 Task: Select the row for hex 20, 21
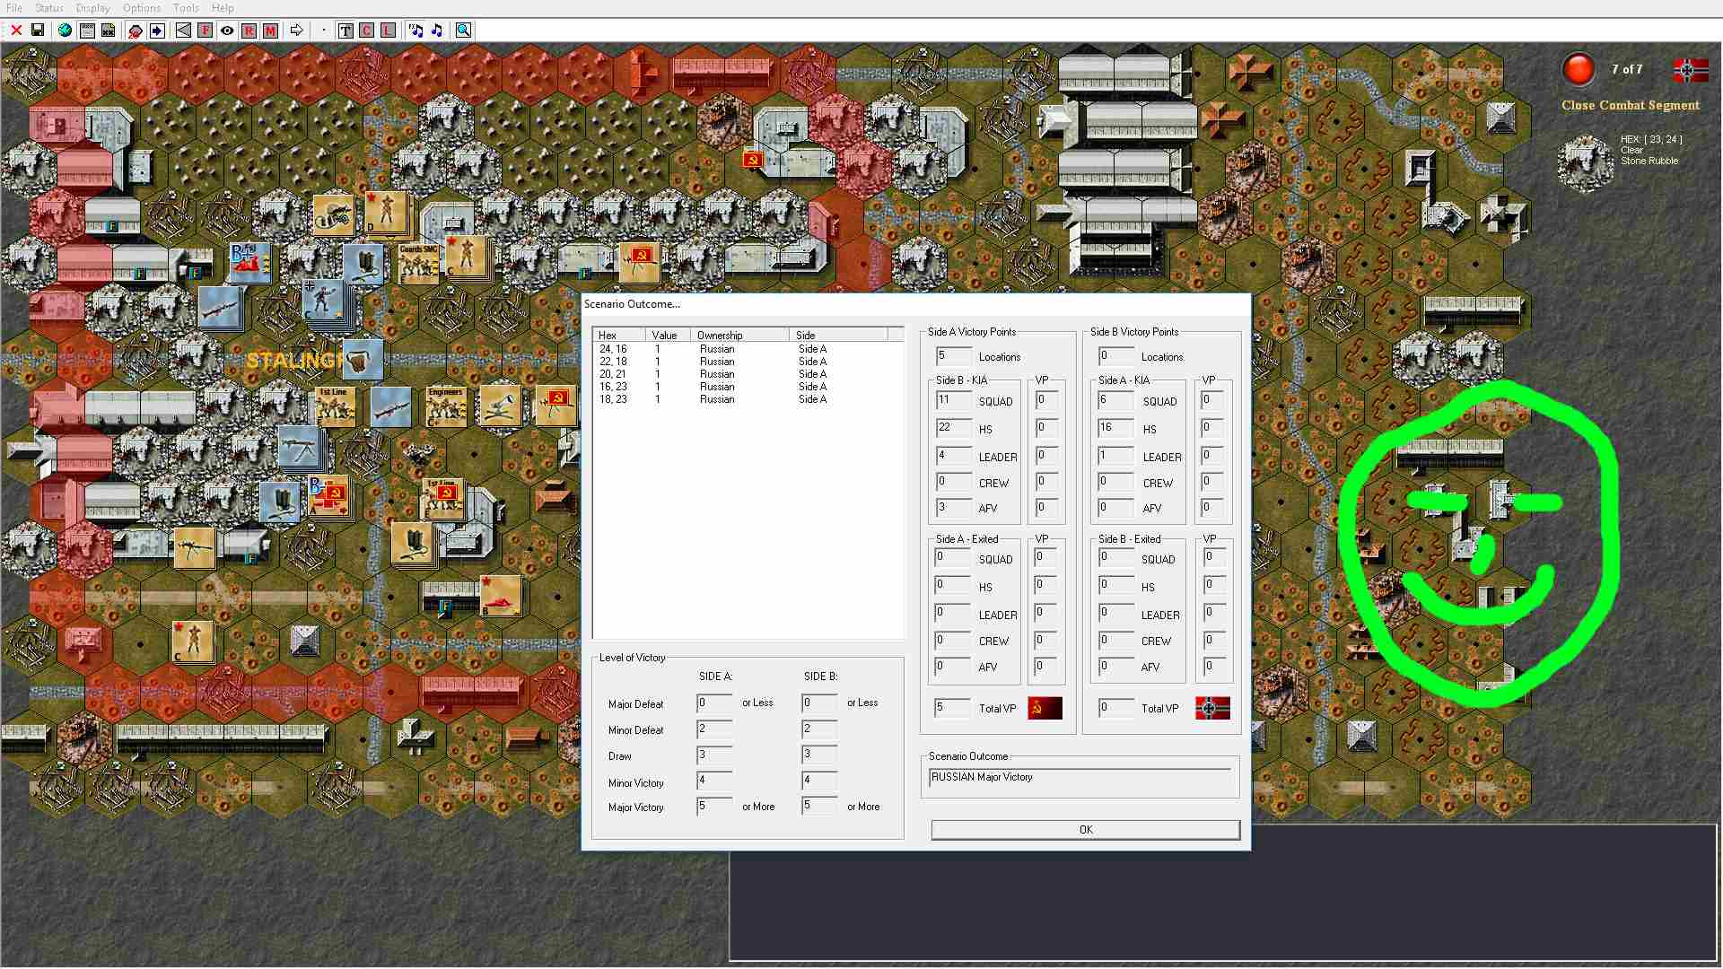click(748, 374)
